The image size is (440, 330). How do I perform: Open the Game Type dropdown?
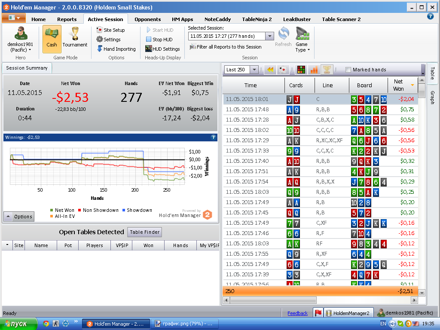pyautogui.click(x=302, y=39)
